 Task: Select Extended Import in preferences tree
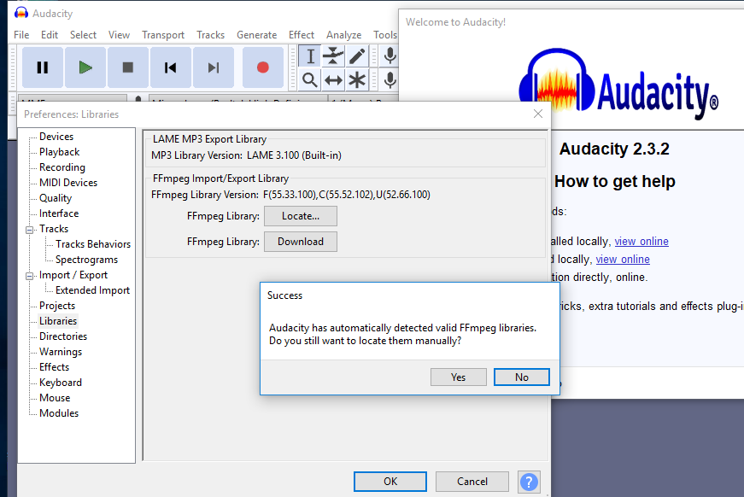[92, 290]
